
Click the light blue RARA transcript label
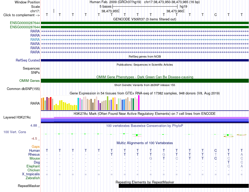(x=35, y=39)
